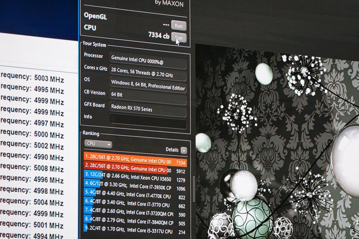Select ranking row 1 scoring 7334
This screenshot has height=239, width=359.
(135, 159)
